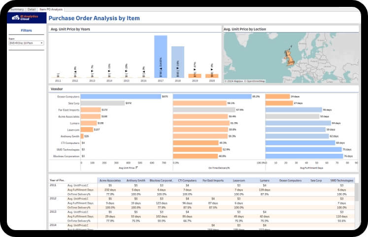This screenshot has height=237, width=368.
Task: Click the Year of Pos header
Action: click(x=57, y=180)
